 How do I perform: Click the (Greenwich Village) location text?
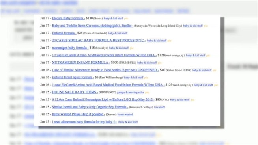point(141,107)
